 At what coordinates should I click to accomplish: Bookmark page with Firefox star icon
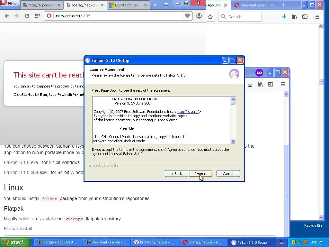tap(210, 17)
